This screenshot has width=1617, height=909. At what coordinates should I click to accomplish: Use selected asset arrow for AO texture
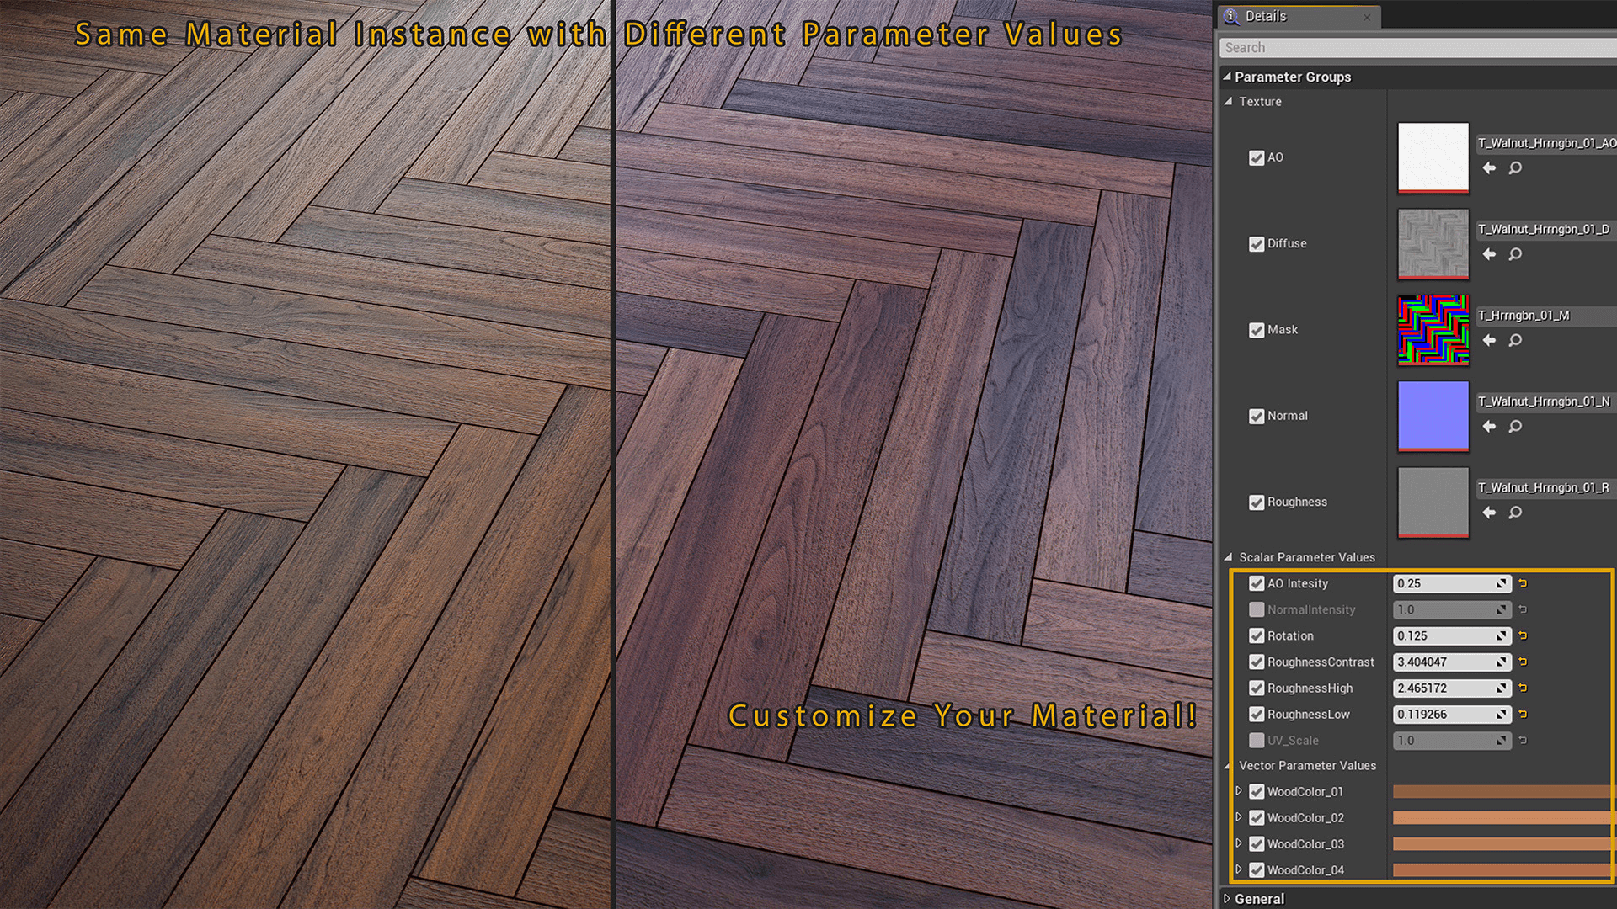tap(1489, 168)
